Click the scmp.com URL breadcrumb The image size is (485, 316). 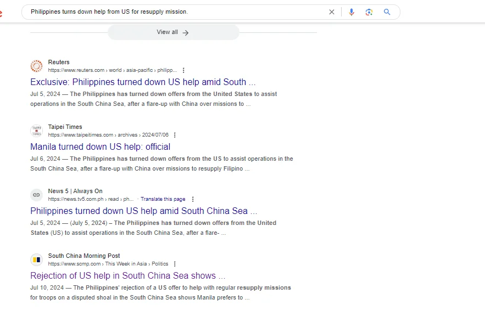(108, 263)
